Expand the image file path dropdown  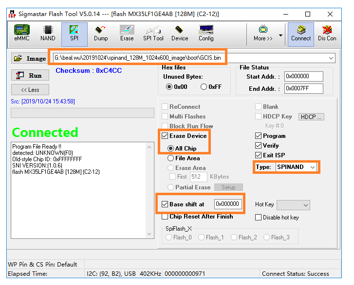tap(331, 58)
